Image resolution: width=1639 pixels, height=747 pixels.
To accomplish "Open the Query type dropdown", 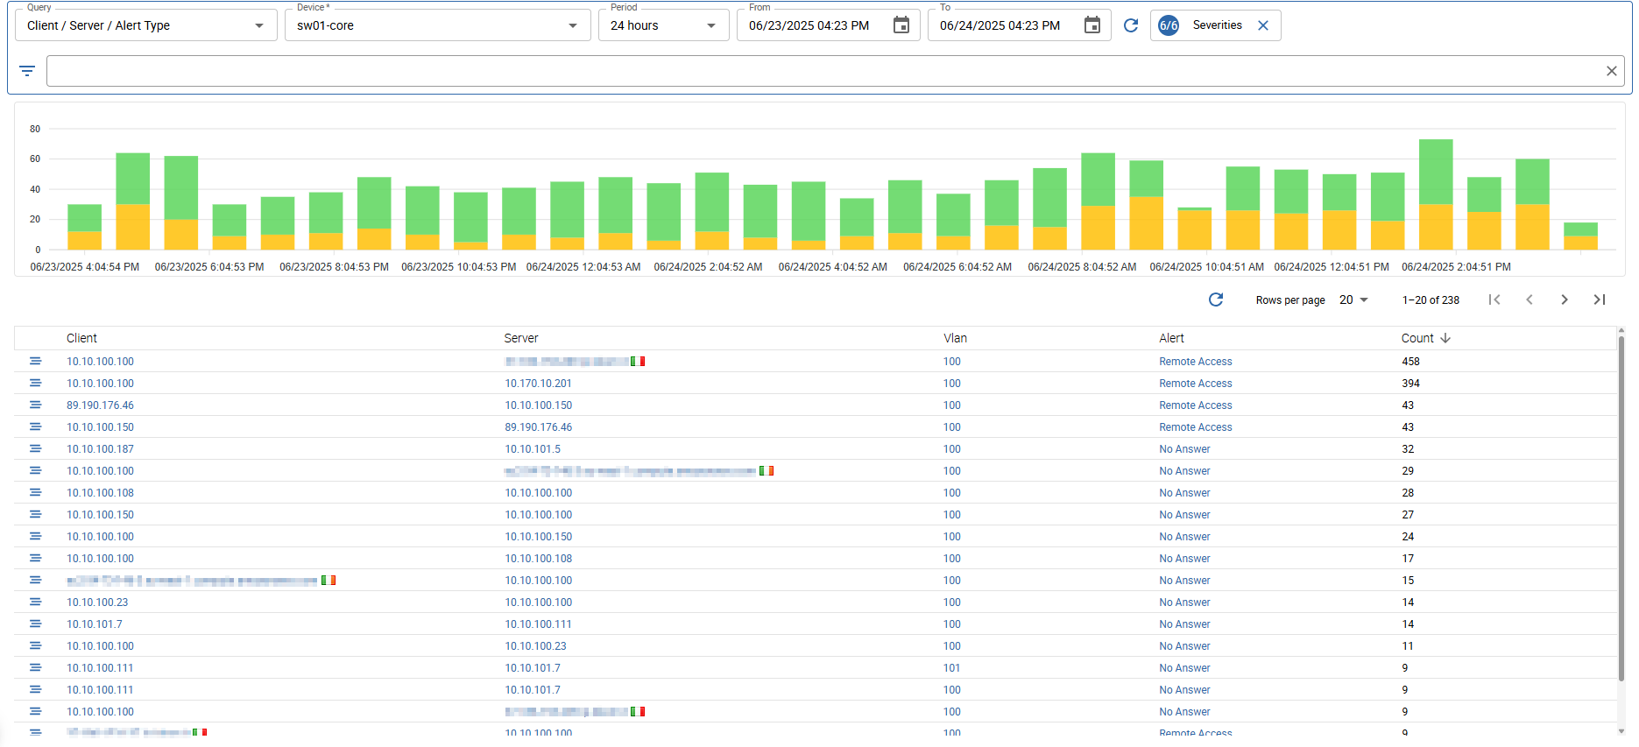I will click(145, 25).
